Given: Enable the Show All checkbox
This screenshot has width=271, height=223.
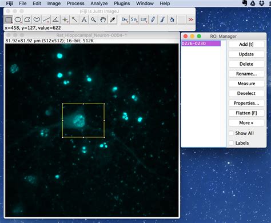Looking at the screenshot, I should (231, 133).
